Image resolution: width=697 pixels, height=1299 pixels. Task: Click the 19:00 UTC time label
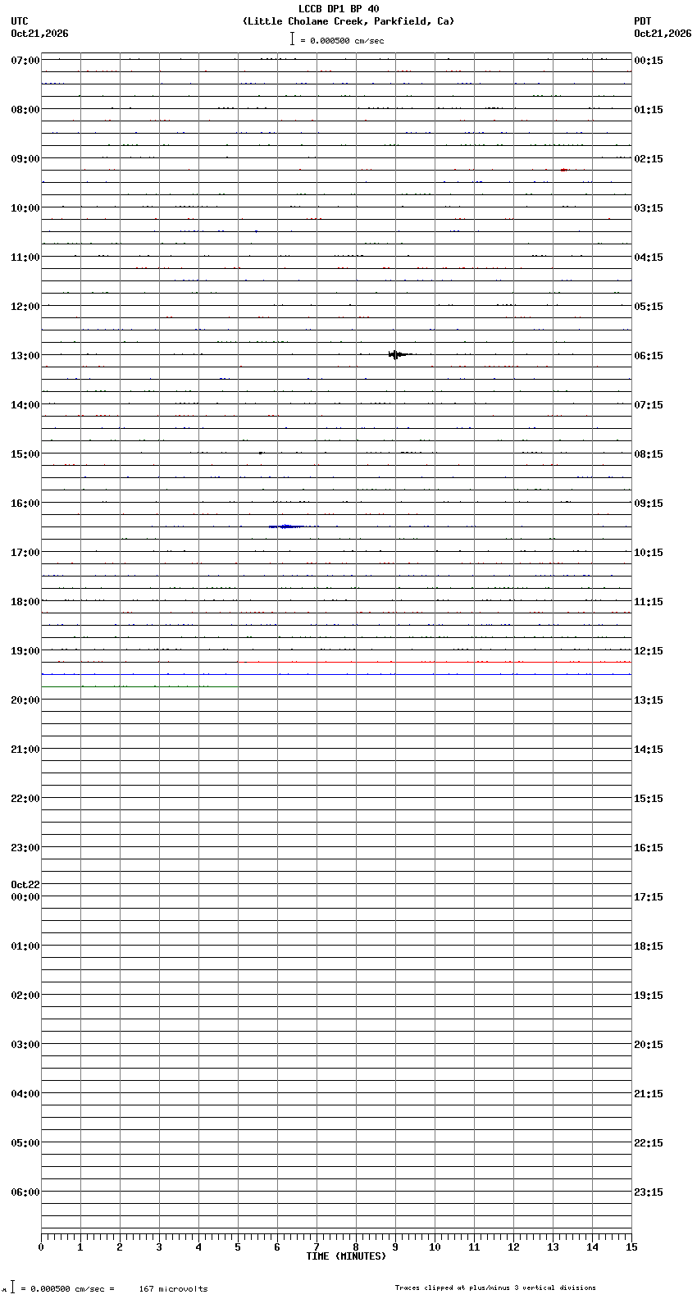(25, 651)
